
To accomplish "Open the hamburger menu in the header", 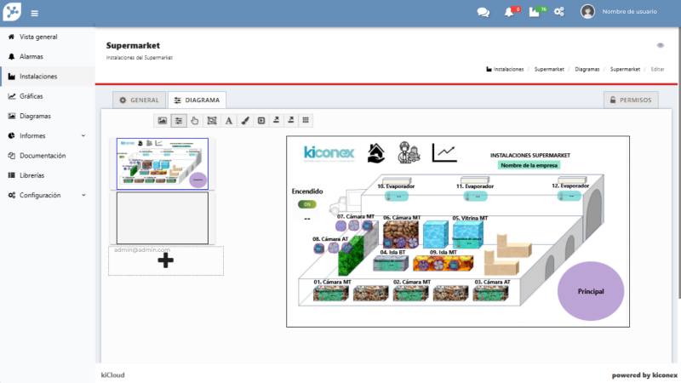I will (x=35, y=14).
